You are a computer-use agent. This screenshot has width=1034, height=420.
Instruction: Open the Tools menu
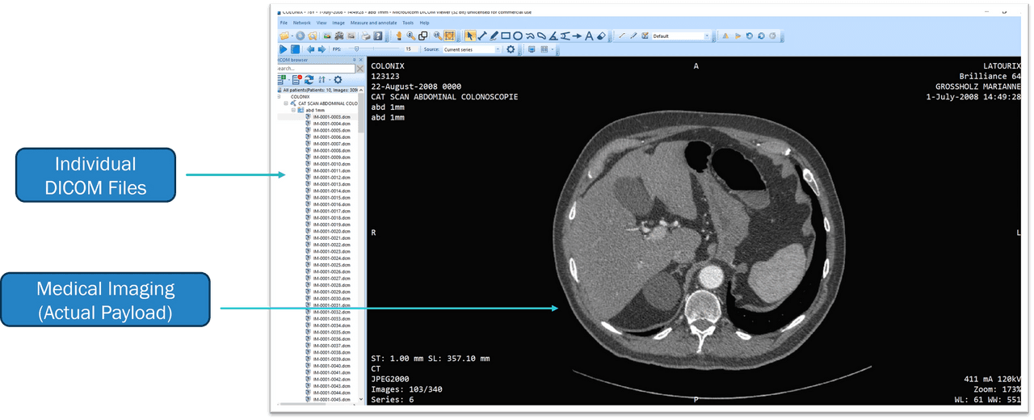pos(408,23)
